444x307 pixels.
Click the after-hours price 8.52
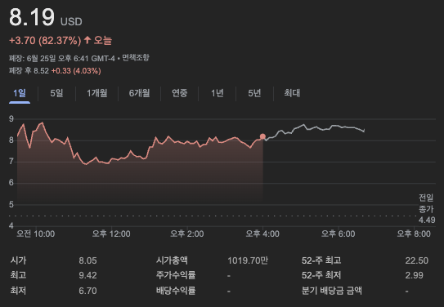click(x=42, y=71)
